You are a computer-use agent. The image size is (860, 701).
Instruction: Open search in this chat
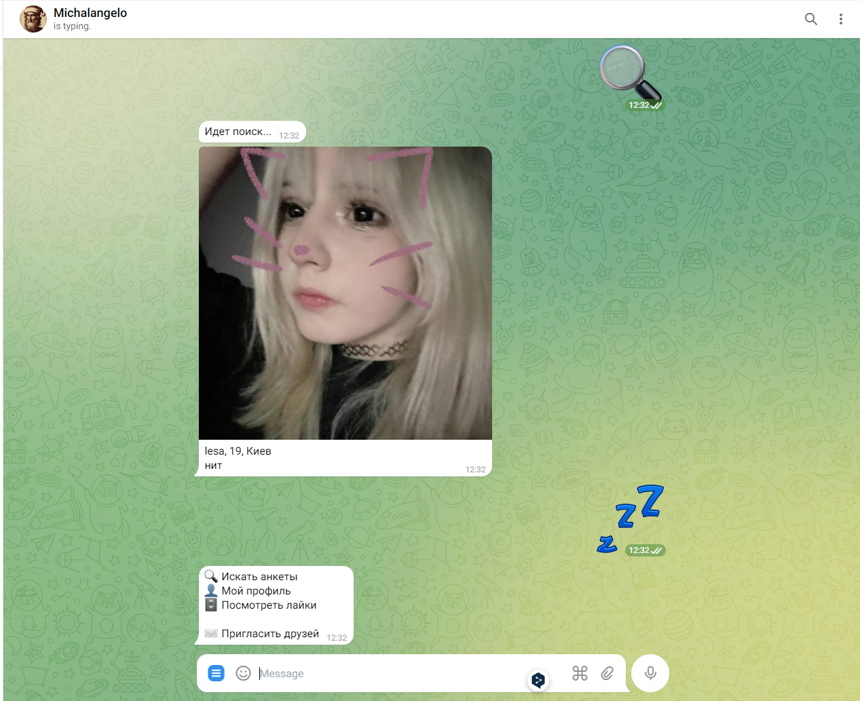(x=810, y=19)
